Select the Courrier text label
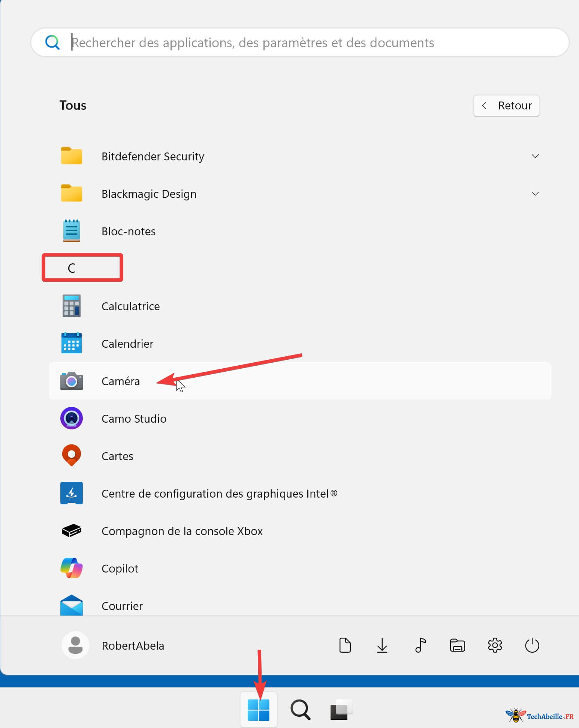The width and height of the screenshot is (579, 728). 122,606
